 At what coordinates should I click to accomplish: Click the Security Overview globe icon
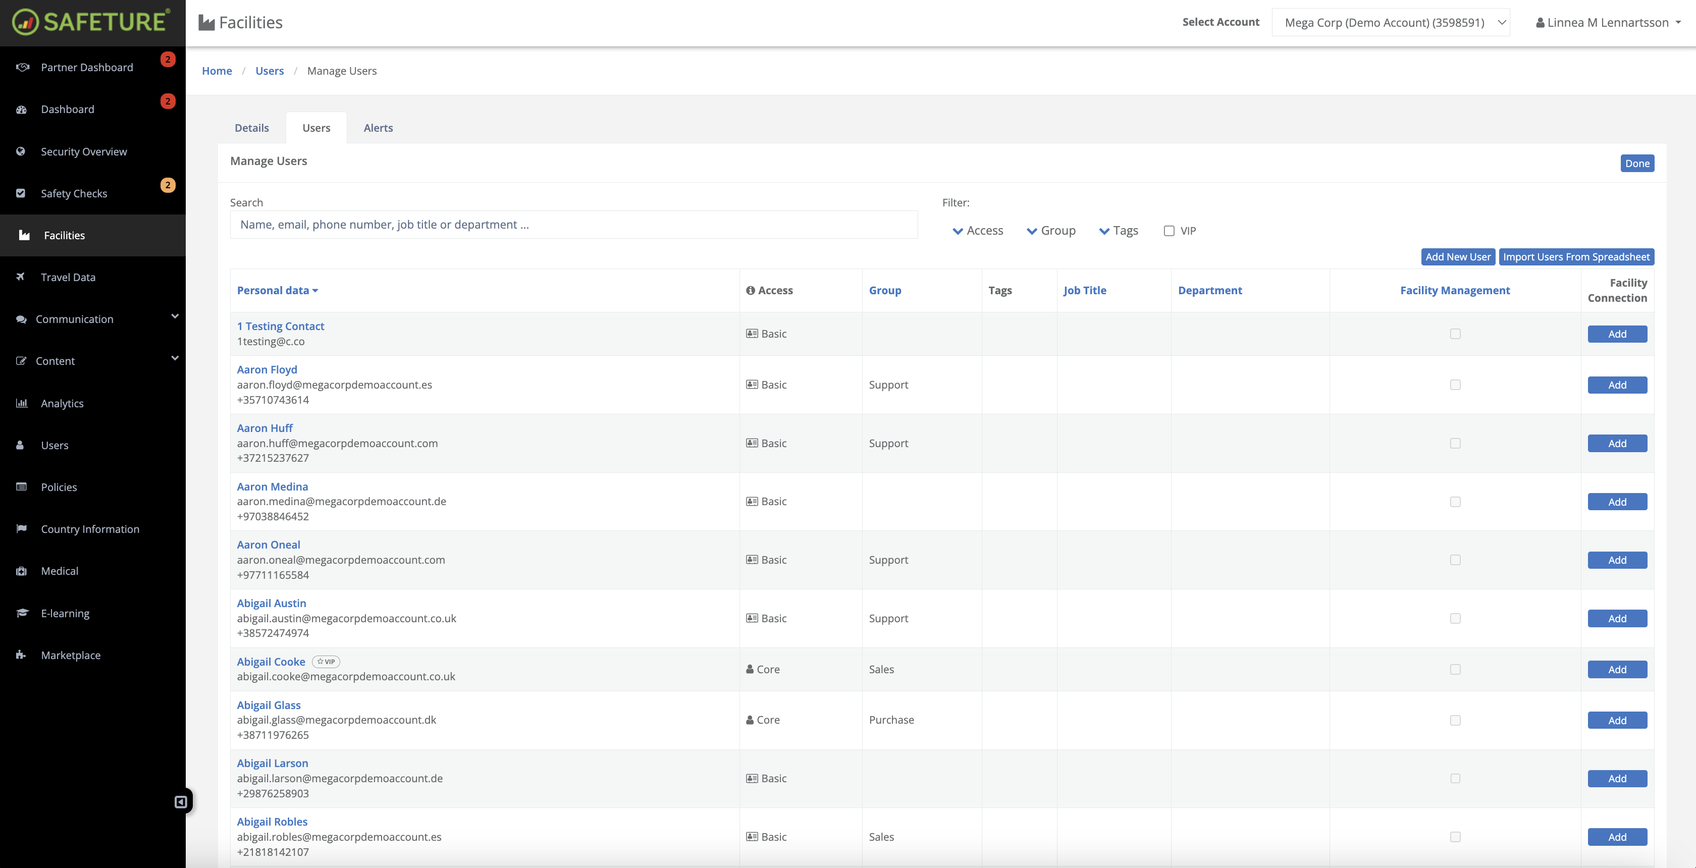[21, 151]
